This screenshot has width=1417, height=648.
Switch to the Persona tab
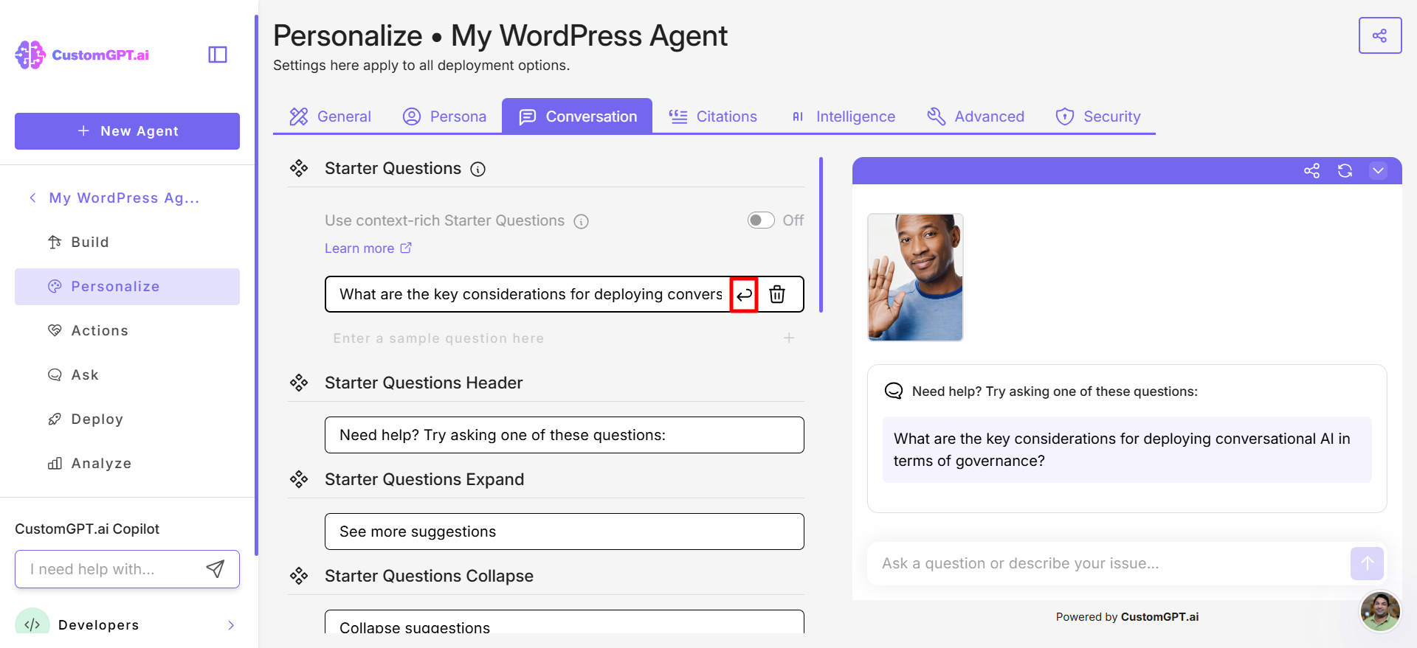444,116
